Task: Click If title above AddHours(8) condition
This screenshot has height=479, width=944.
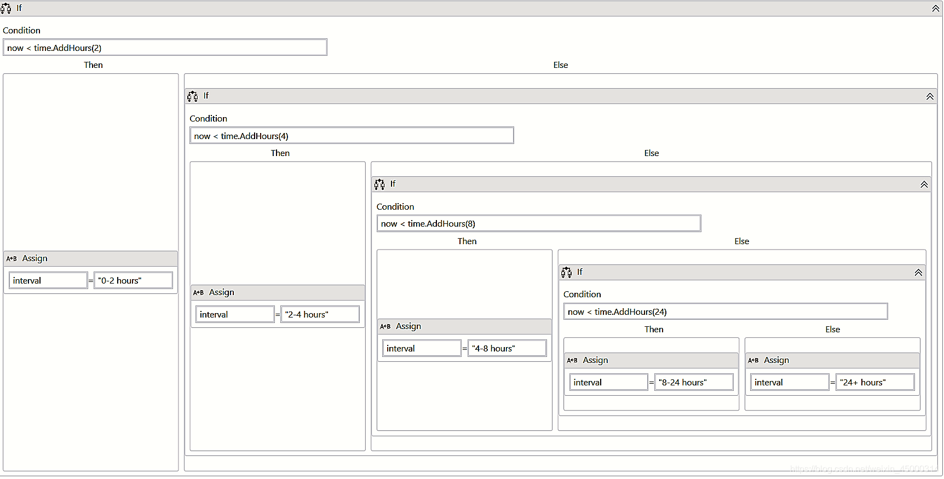Action: coord(393,184)
